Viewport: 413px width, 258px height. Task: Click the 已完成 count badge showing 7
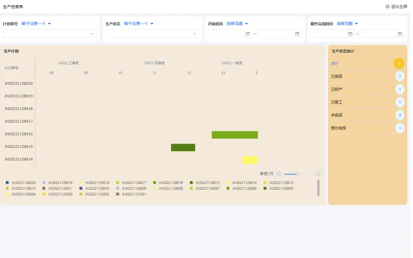click(400, 76)
